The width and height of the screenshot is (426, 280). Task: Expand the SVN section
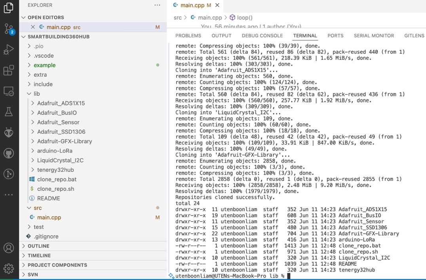(x=93, y=274)
